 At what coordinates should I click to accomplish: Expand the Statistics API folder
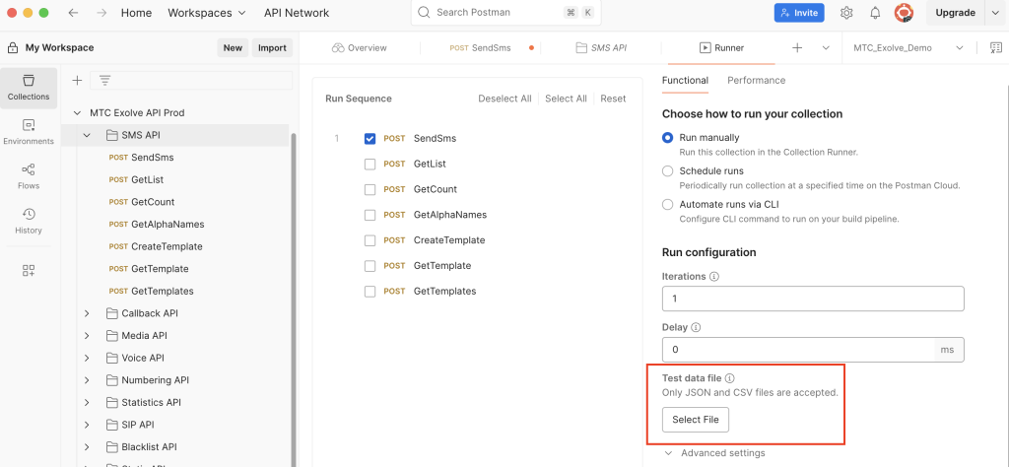[x=87, y=403]
